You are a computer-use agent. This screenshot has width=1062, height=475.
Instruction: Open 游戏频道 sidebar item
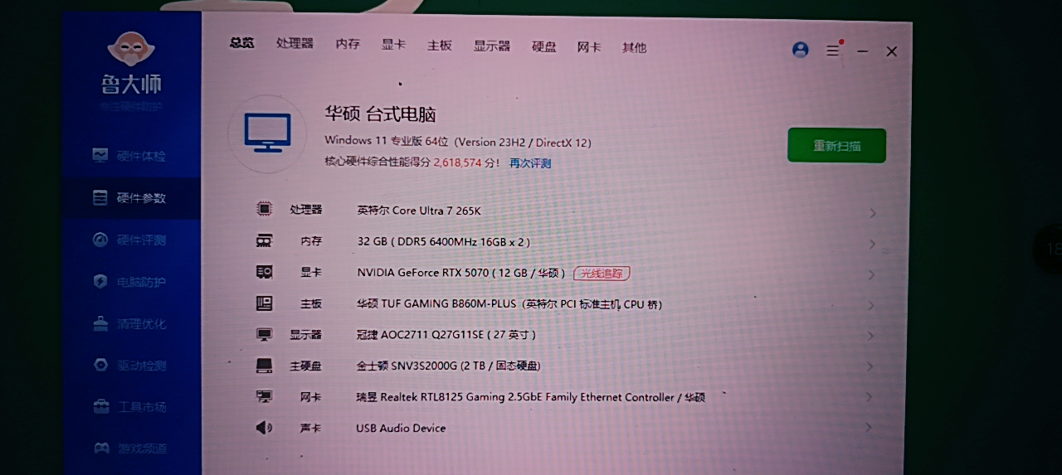click(x=132, y=448)
